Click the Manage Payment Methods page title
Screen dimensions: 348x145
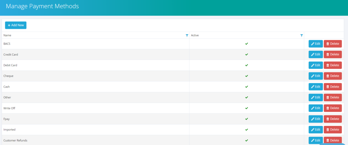click(42, 6)
